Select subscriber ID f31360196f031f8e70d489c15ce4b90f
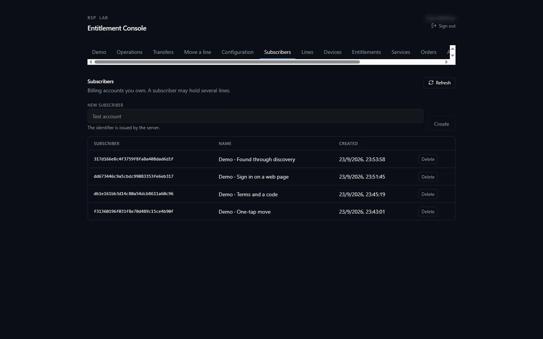543x339 pixels. point(133,212)
